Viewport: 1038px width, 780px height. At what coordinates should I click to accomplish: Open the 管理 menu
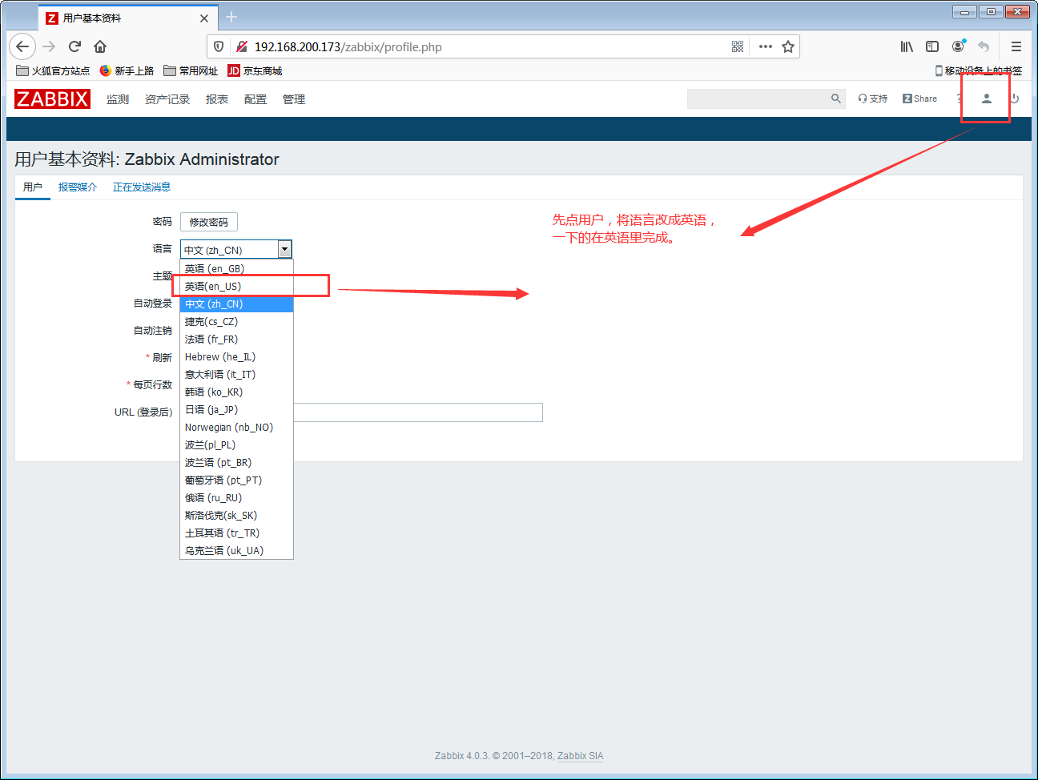(294, 99)
